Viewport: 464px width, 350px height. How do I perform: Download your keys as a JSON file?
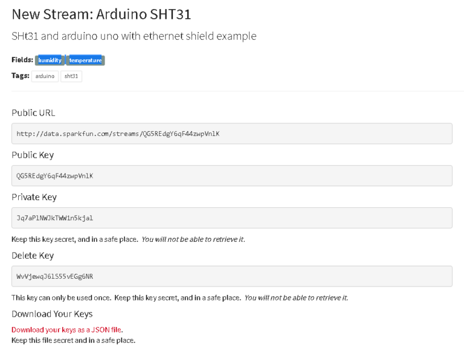66,329
